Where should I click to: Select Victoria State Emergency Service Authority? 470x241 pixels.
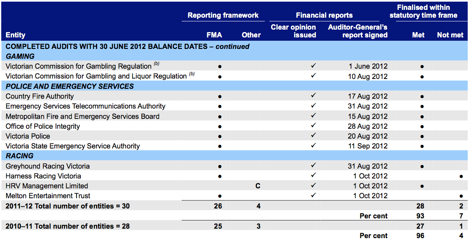coord(72,146)
